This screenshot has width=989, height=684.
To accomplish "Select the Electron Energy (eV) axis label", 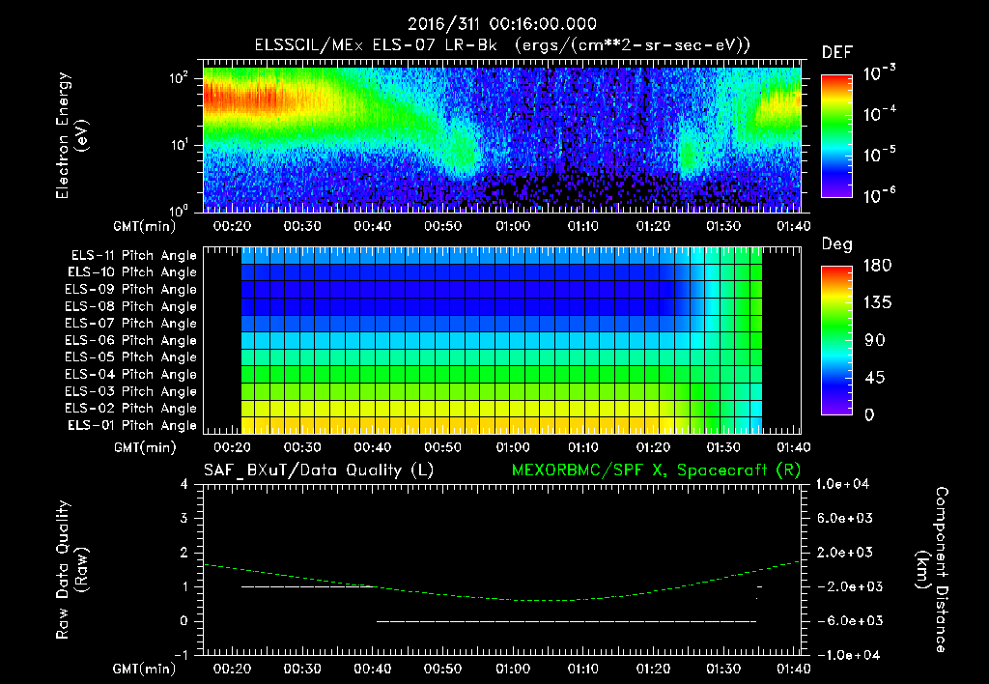I will (x=71, y=135).
